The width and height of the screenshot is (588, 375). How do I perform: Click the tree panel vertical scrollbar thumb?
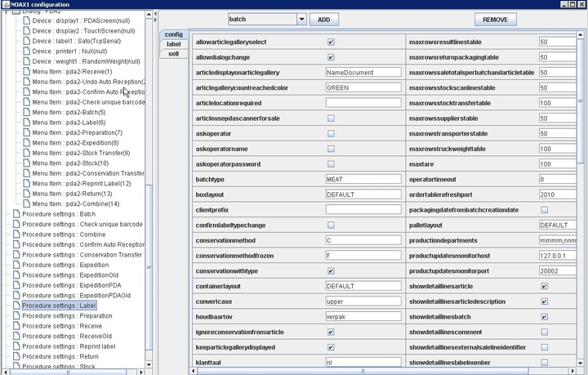pyautogui.click(x=149, y=267)
